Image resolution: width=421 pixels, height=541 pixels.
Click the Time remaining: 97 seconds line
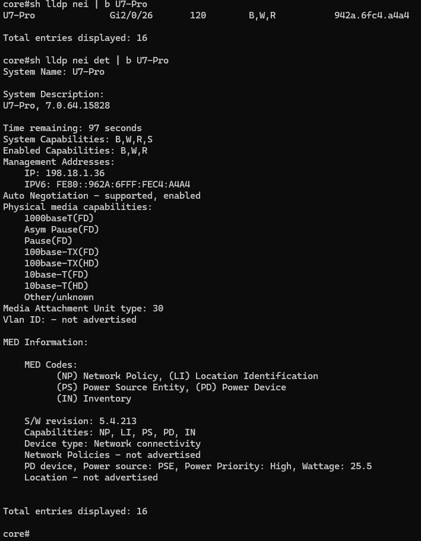pos(72,128)
